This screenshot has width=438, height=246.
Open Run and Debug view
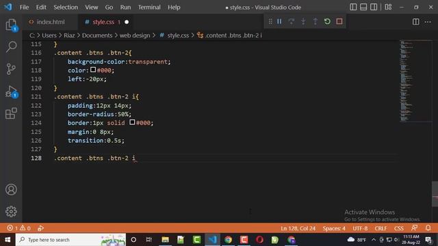point(11,92)
